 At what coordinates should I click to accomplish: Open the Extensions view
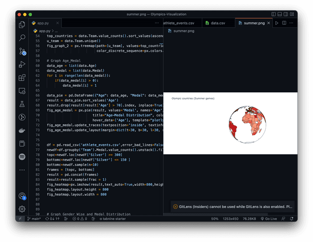[x=22, y=78]
